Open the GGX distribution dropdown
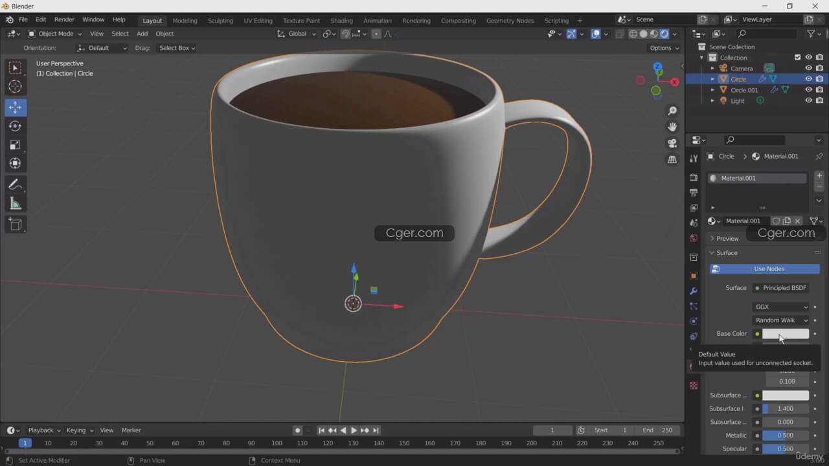Viewport: 829px width, 466px height. 781,307
